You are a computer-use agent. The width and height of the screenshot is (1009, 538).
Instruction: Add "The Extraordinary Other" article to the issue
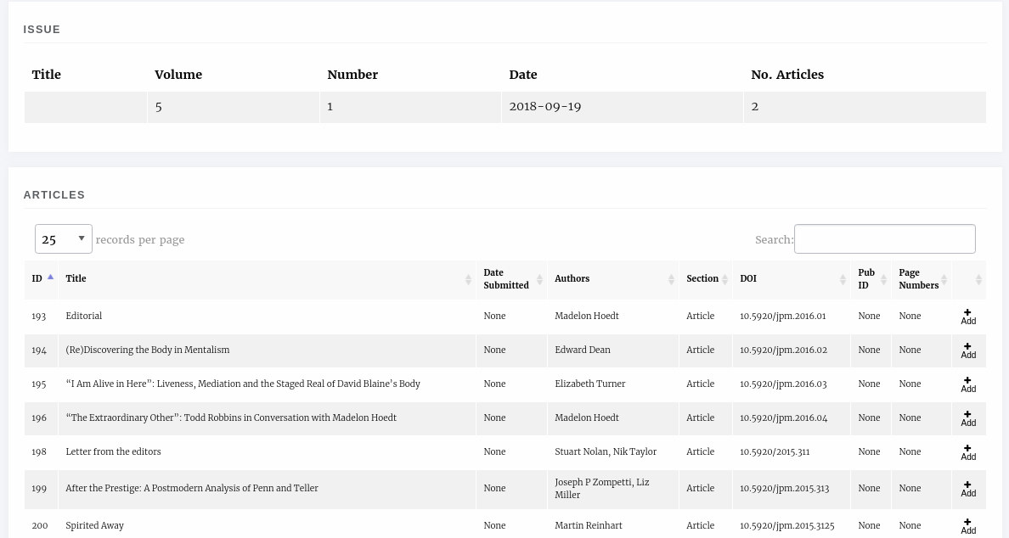[967, 418]
